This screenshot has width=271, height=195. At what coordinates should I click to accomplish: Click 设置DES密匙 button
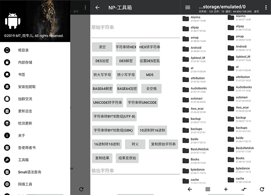click(150, 61)
